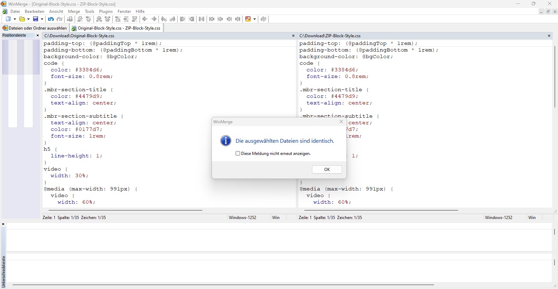
Task: Click the Open folder icon
Action: pyautogui.click(x=22, y=19)
